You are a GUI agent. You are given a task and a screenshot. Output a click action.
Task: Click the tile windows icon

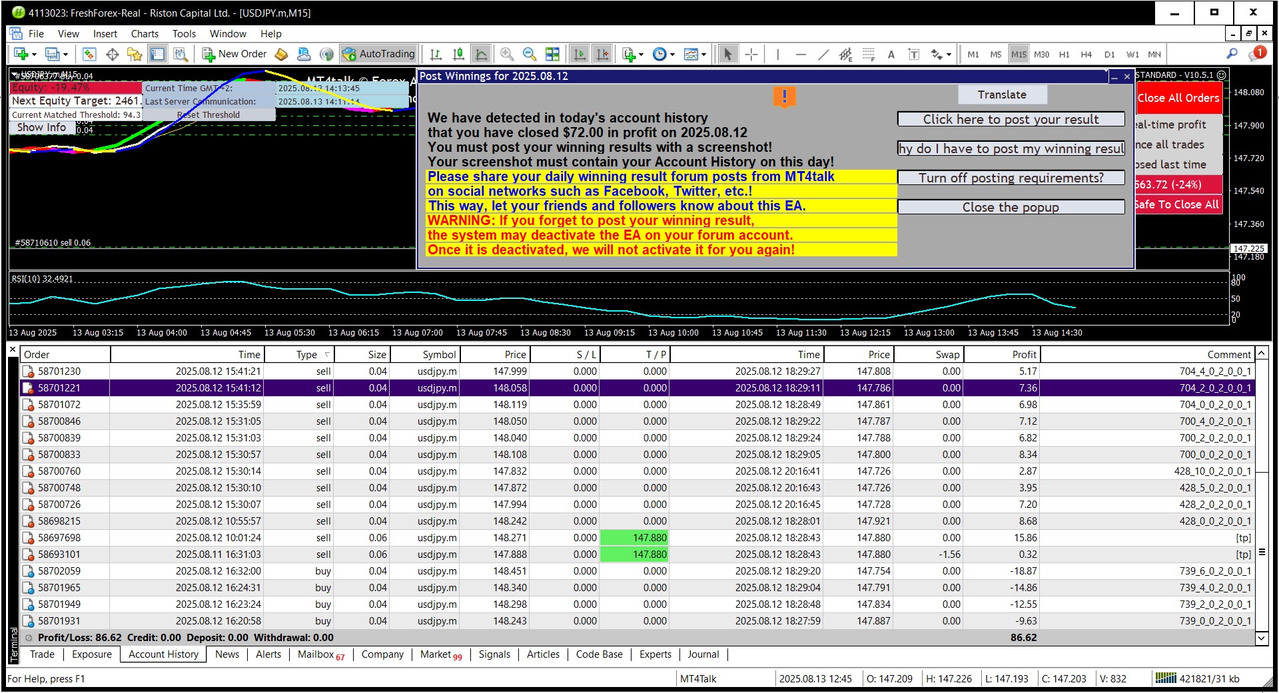click(x=552, y=55)
